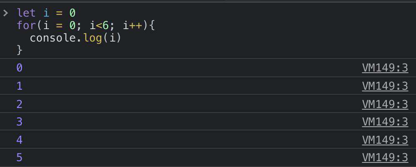Select the logged value 0 row

(208, 68)
